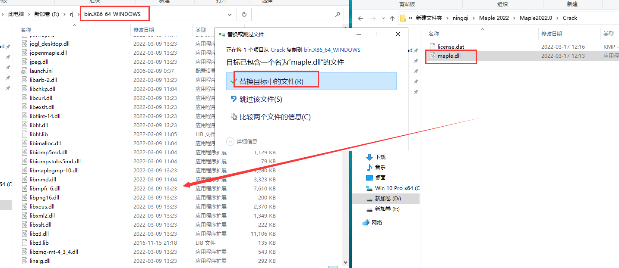The image size is (619, 268).
Task: Click the refresh icon in the address bar
Action: (x=244, y=14)
